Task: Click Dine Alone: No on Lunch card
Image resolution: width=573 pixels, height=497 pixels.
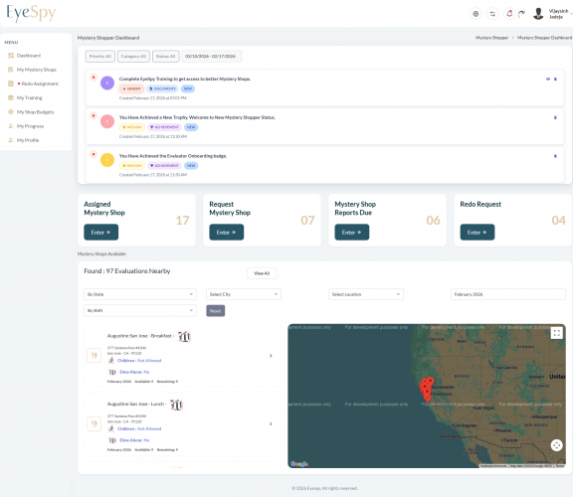Action: pos(134,440)
